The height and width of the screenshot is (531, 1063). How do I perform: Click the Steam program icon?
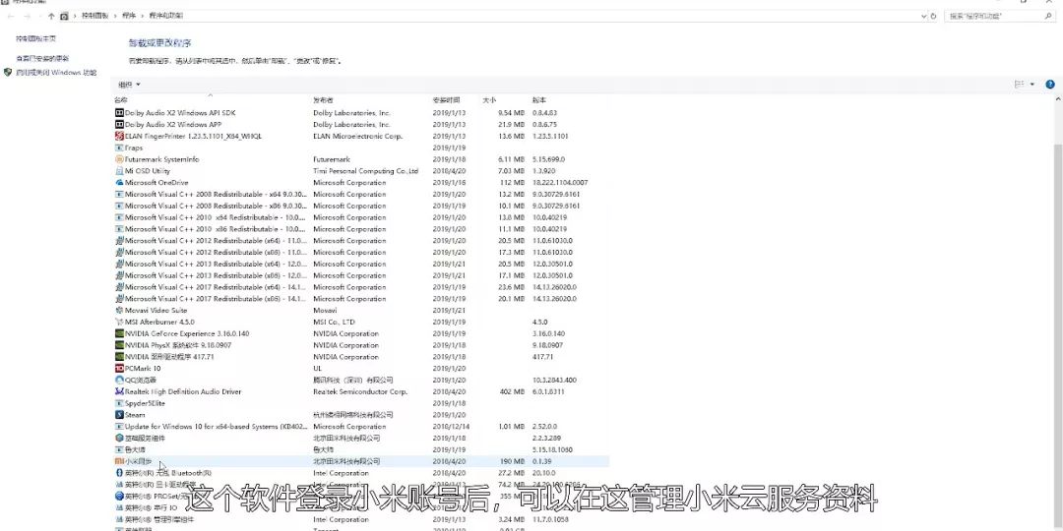pos(119,415)
